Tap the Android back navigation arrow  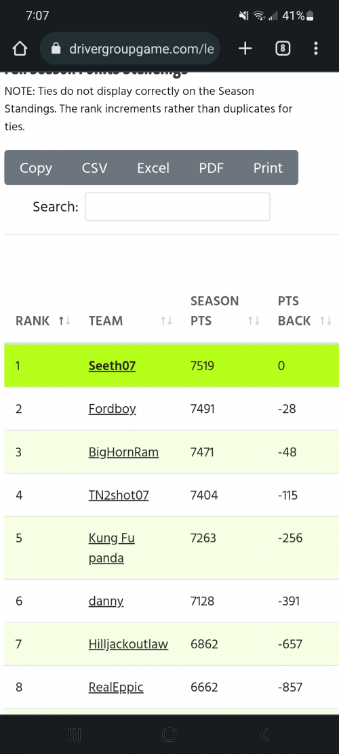click(x=264, y=734)
